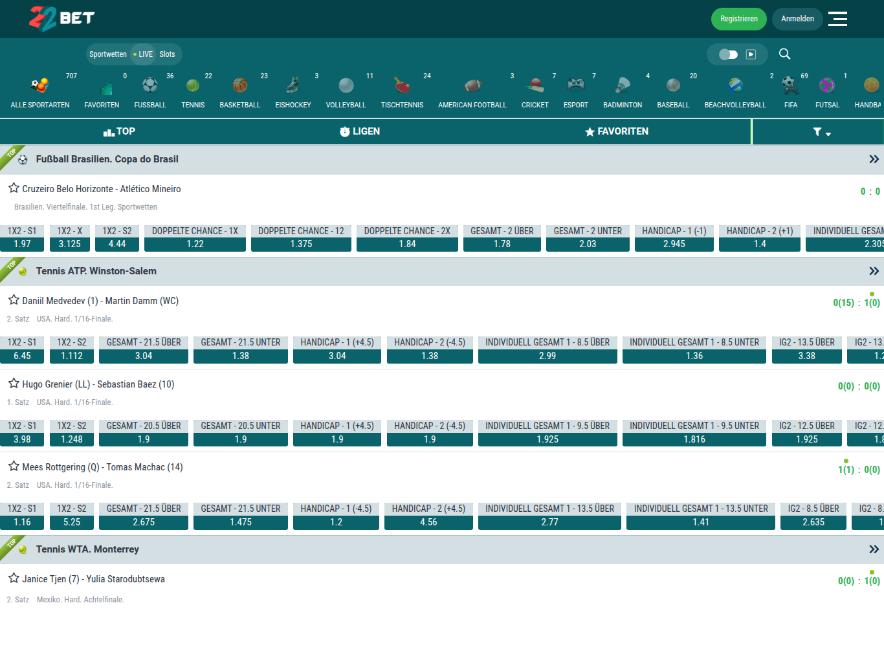The height and width of the screenshot is (647, 884).
Task: Bet Doppelte Chance - 1X at 1.22
Action: (195, 244)
